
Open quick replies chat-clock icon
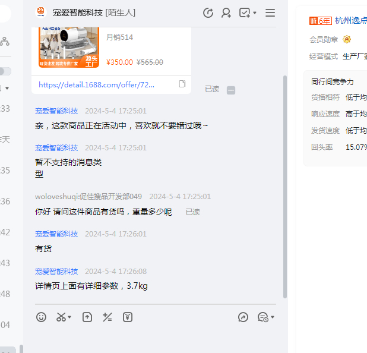[x=263, y=317]
